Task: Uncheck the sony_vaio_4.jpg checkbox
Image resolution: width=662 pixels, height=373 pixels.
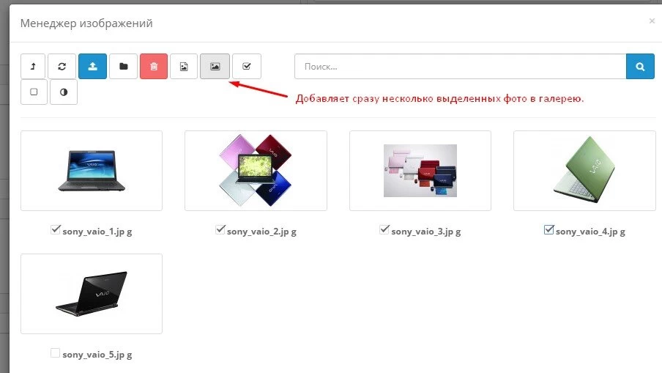Action: [548, 230]
